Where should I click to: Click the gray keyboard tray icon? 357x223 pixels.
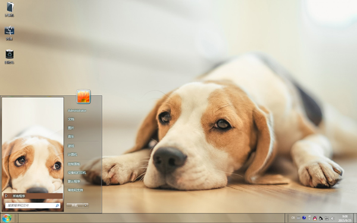point(299,218)
